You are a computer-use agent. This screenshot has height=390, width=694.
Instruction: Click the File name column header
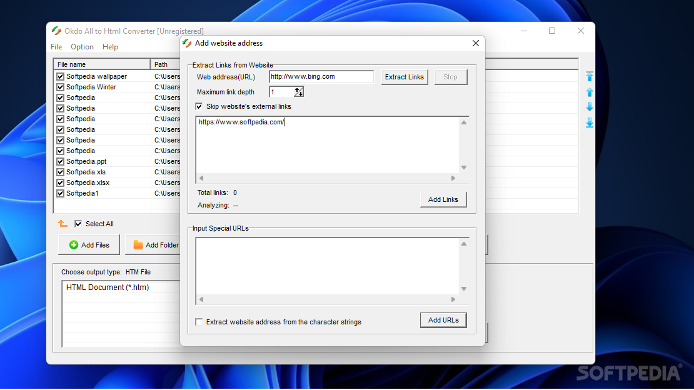102,64
